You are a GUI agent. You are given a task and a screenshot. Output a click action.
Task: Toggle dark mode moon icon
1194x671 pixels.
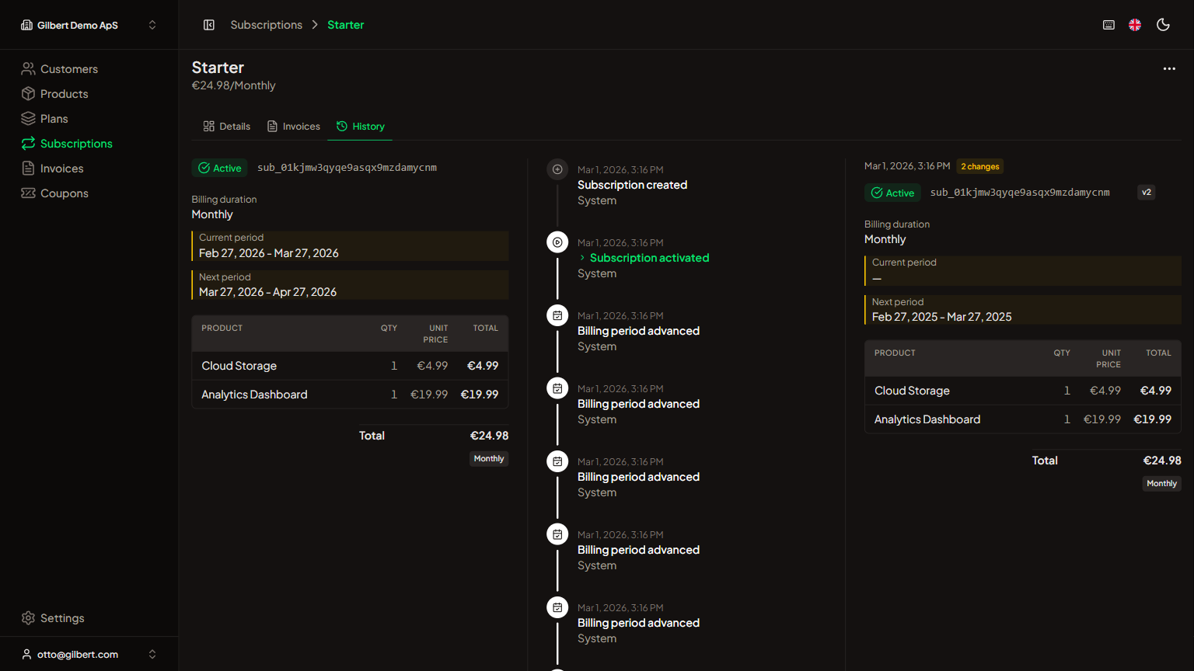click(x=1163, y=25)
